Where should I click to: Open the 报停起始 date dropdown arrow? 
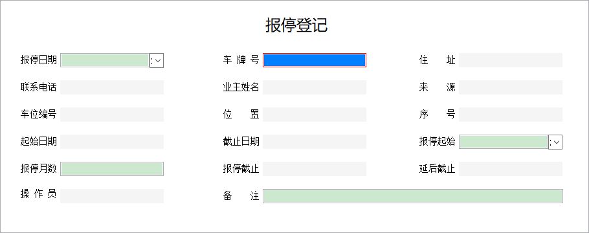pos(557,142)
